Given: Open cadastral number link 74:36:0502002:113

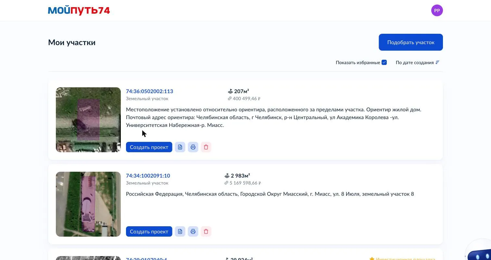Looking at the screenshot, I should tap(149, 92).
